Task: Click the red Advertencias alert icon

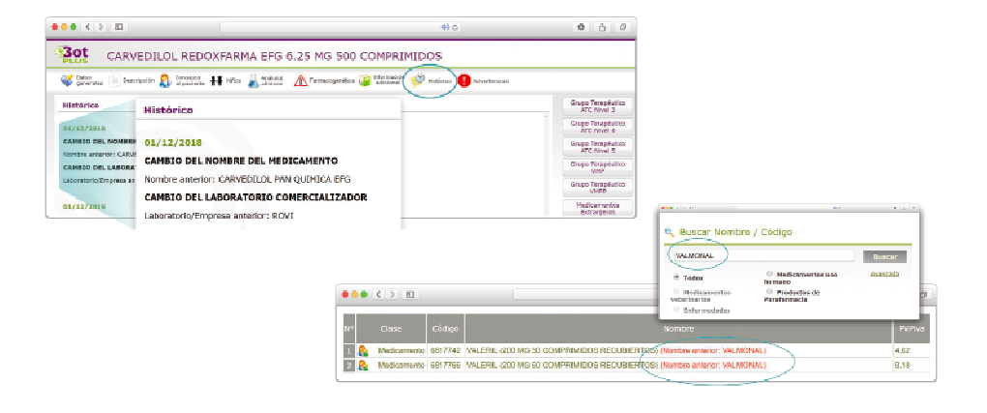Action: click(x=464, y=81)
